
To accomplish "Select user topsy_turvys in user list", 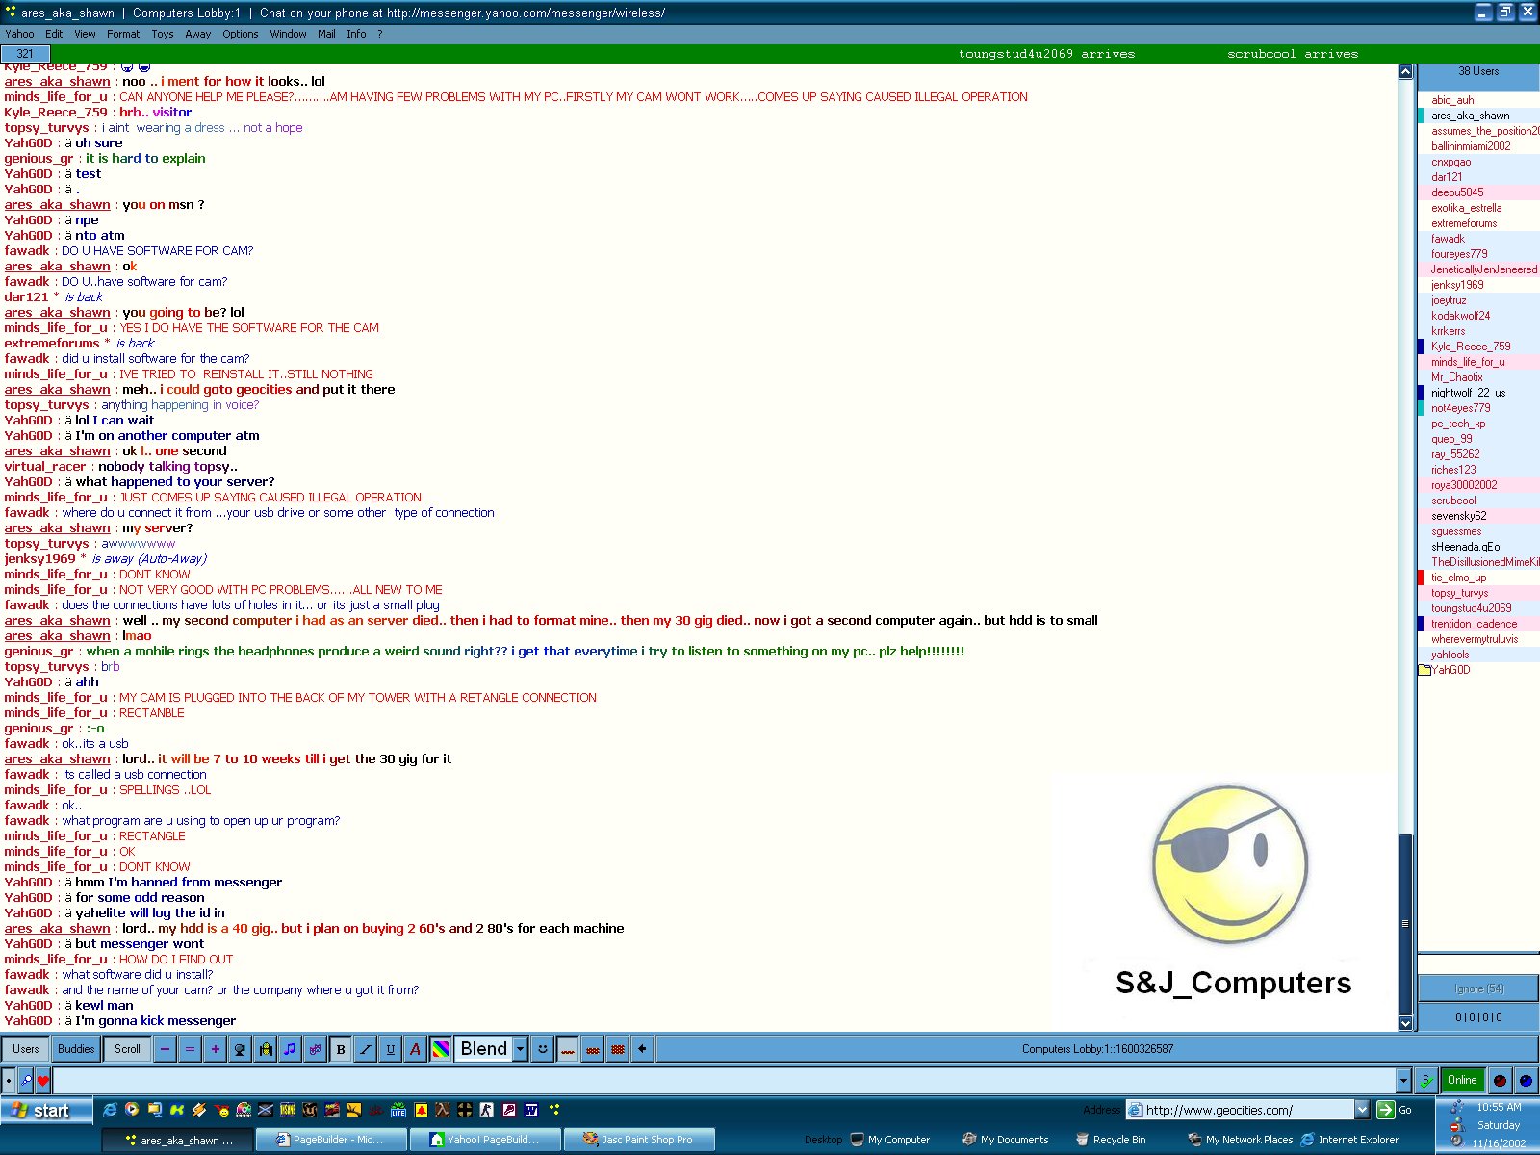I will click(x=1459, y=593).
